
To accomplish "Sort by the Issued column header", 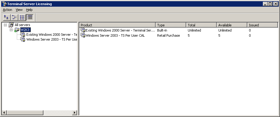I will tap(263, 25).
